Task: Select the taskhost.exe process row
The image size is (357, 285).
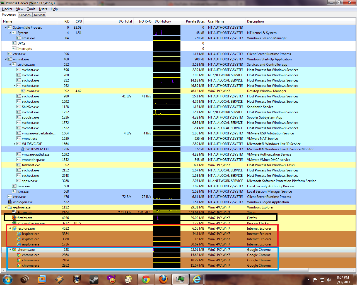Action: pyautogui.click(x=178, y=165)
